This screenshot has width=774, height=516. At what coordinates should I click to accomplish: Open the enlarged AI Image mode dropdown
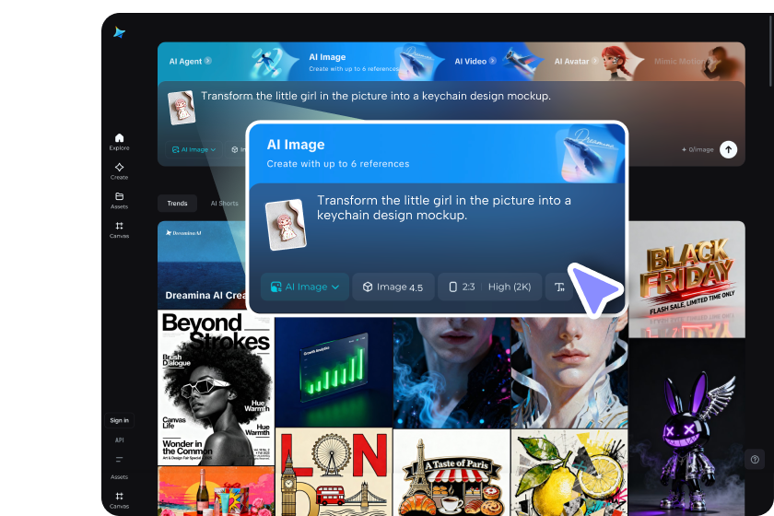pos(305,287)
